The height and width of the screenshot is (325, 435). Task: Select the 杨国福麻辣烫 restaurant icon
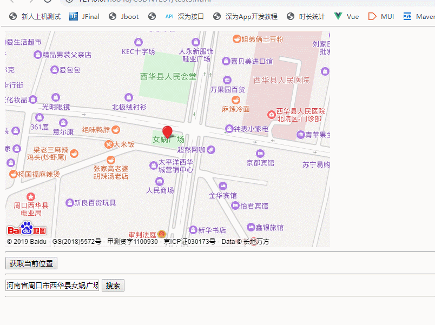click(14, 174)
